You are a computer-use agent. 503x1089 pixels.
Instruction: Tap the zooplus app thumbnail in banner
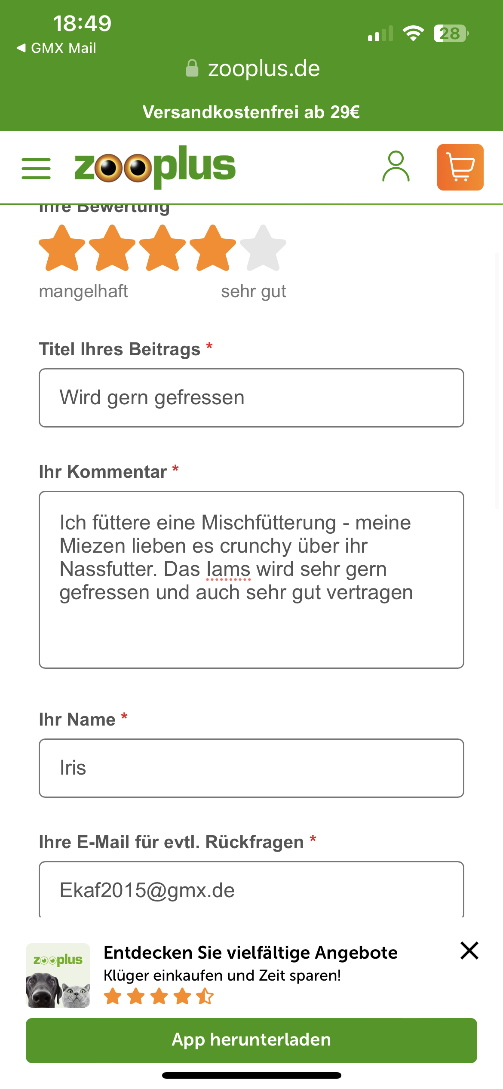tap(58, 975)
